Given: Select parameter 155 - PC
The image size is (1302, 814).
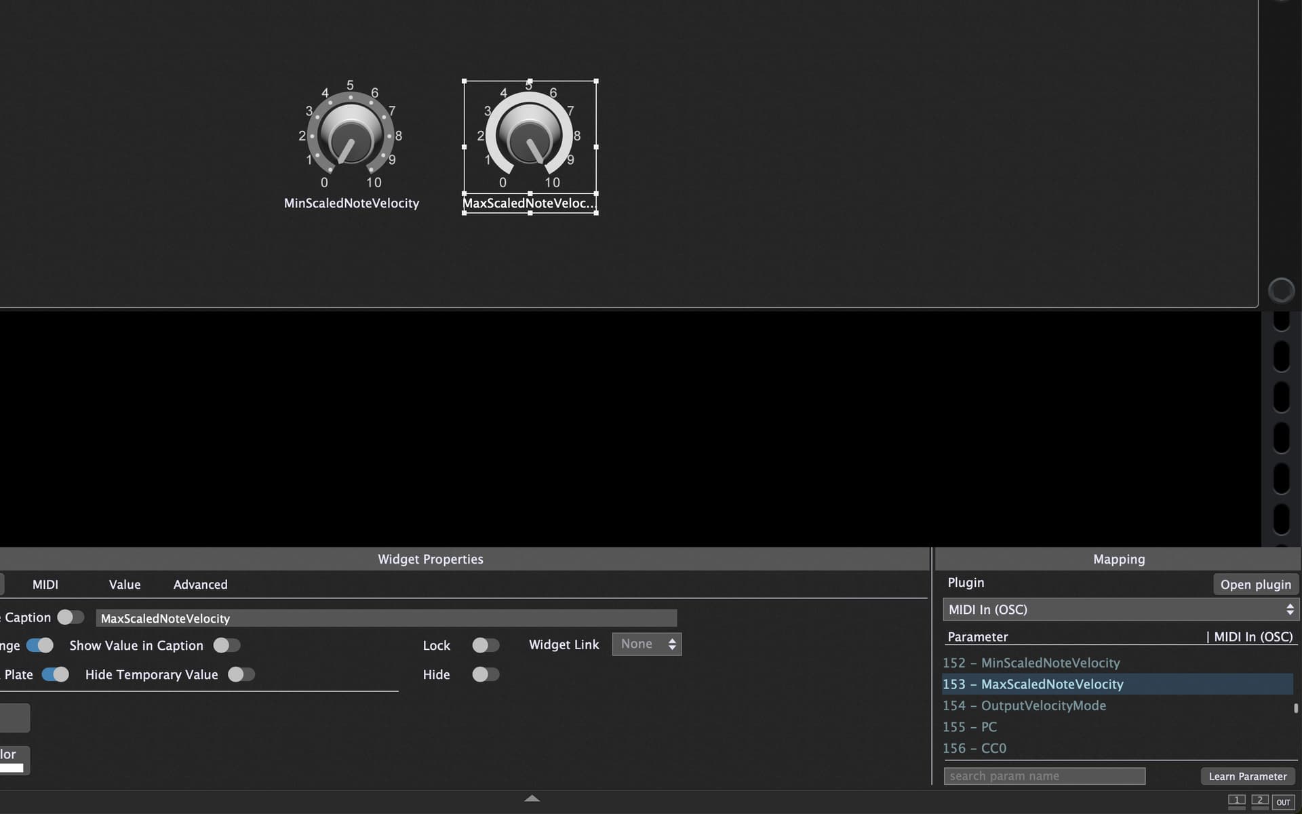Looking at the screenshot, I should 1118,726.
